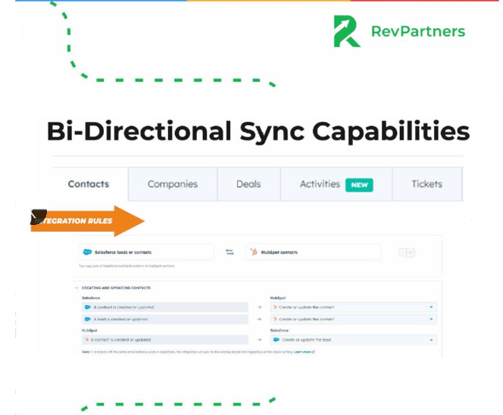Click Salesforce icon in 'Create or update the lead' dropdown

(276, 339)
